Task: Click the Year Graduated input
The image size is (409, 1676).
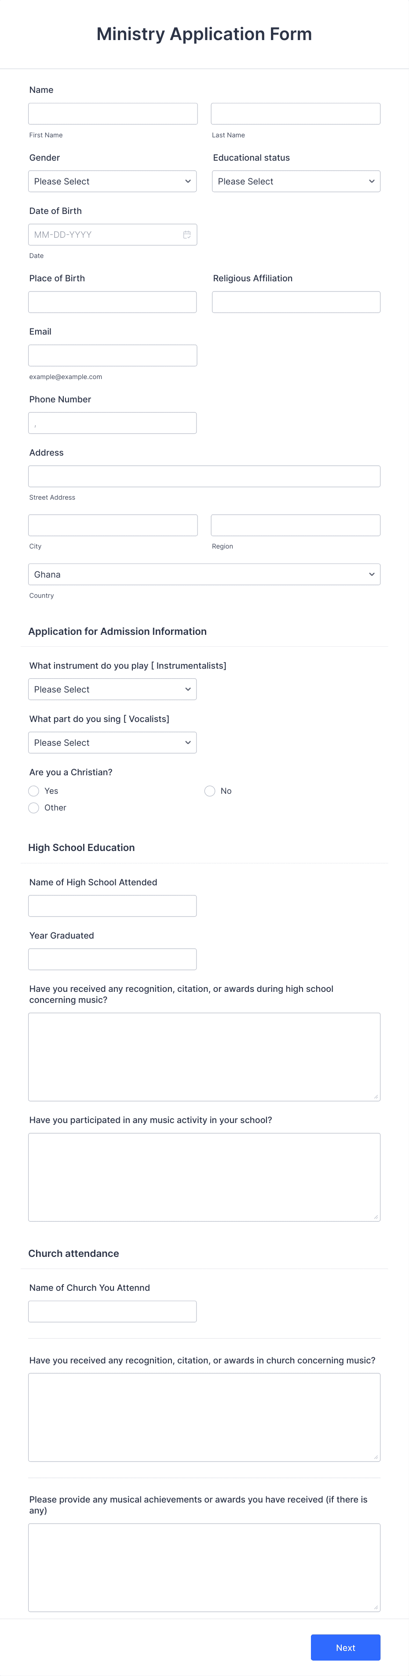Action: pyautogui.click(x=113, y=960)
